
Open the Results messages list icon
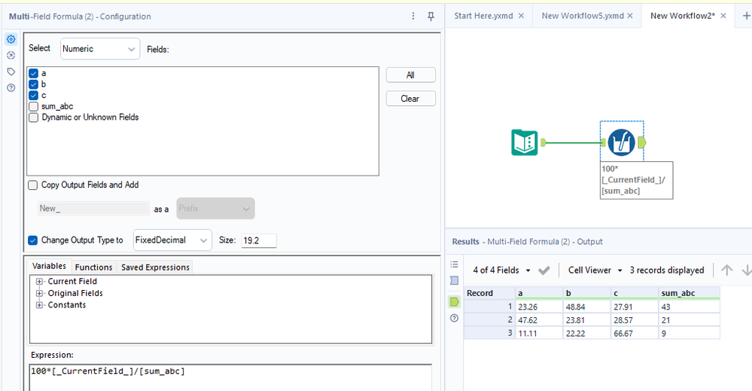pyautogui.click(x=454, y=264)
